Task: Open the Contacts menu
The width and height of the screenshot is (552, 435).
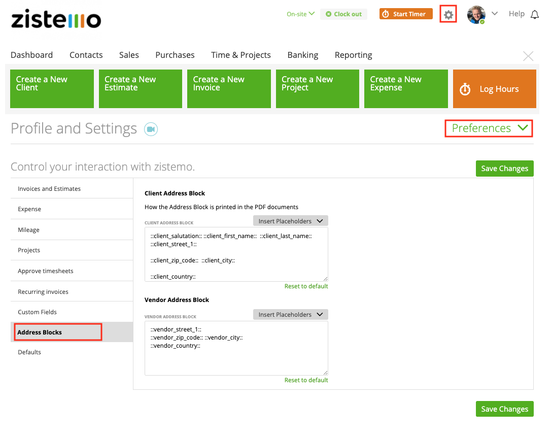Action: tap(86, 55)
